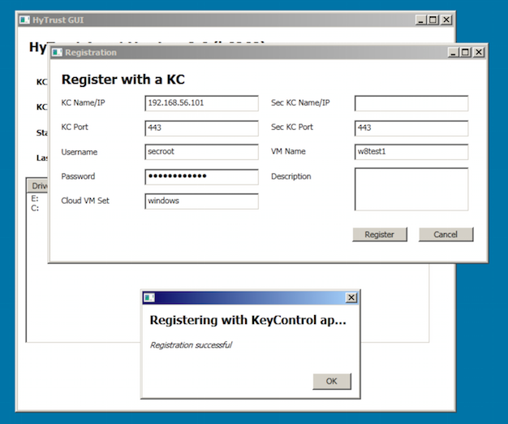Click the KC Name/IP input field

pyautogui.click(x=201, y=103)
